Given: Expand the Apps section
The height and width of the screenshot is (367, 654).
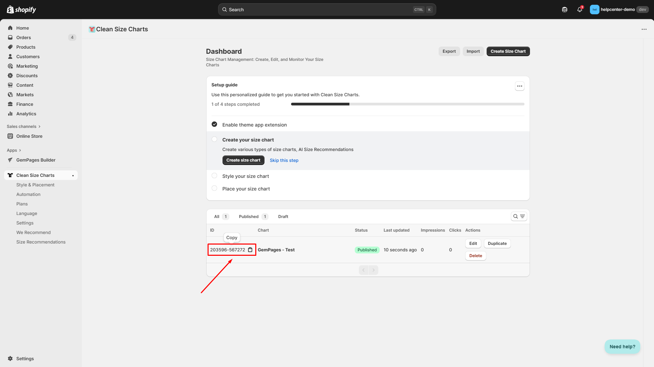Looking at the screenshot, I should [x=14, y=150].
